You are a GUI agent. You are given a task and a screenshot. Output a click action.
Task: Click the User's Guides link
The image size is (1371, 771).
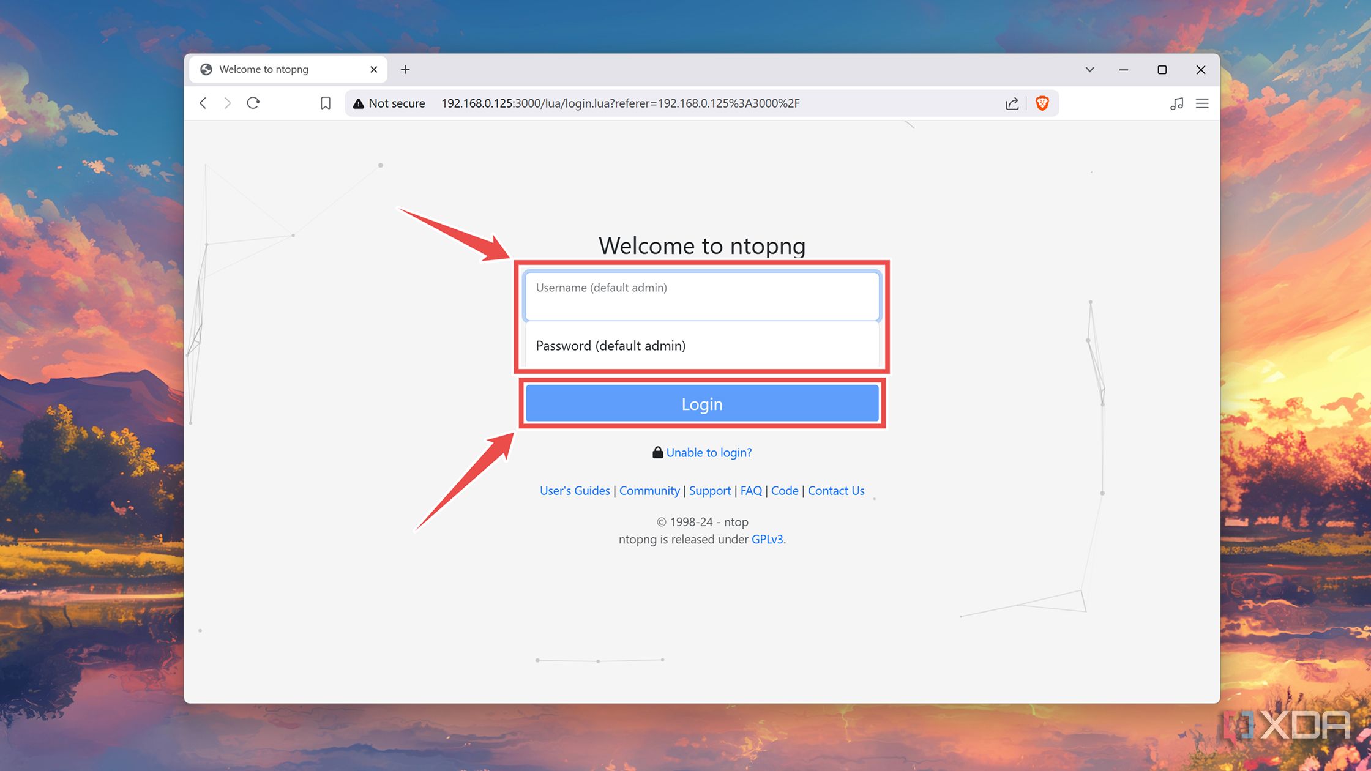[x=574, y=490]
